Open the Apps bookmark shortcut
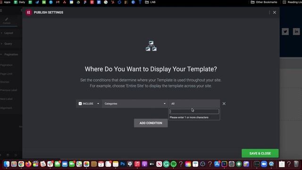302x170 pixels. (x=5, y=2)
